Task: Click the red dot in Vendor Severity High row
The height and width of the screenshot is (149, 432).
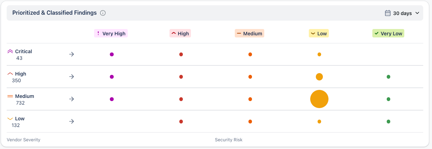Action: (x=181, y=77)
